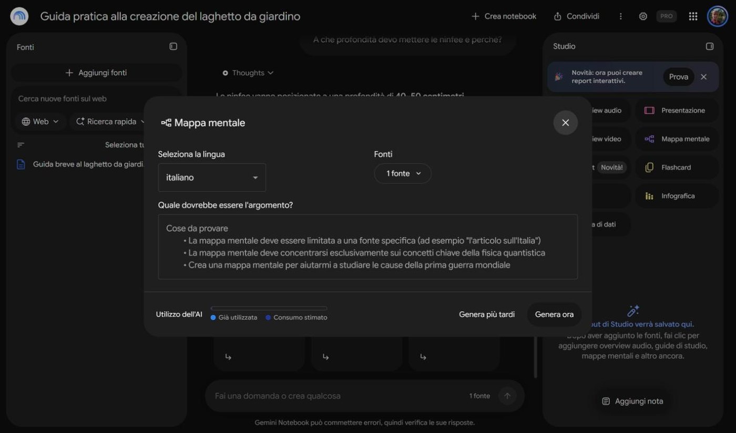This screenshot has height=433, width=736.
Task: Click the send arrow in chat box
Action: click(507, 396)
